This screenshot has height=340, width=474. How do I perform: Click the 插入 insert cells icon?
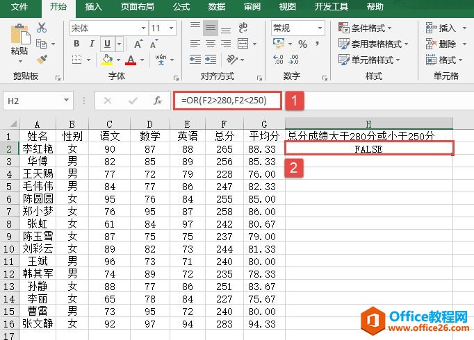click(x=428, y=28)
